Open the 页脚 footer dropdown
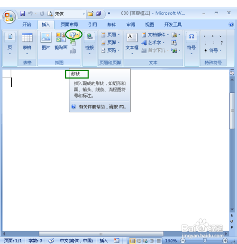 [110, 43]
